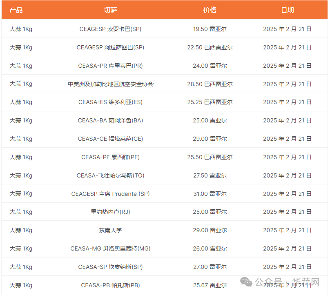Click price 25.50 巴西雷亚尔
Image resolution: width=330 pixels, height=295 pixels.
click(210, 157)
